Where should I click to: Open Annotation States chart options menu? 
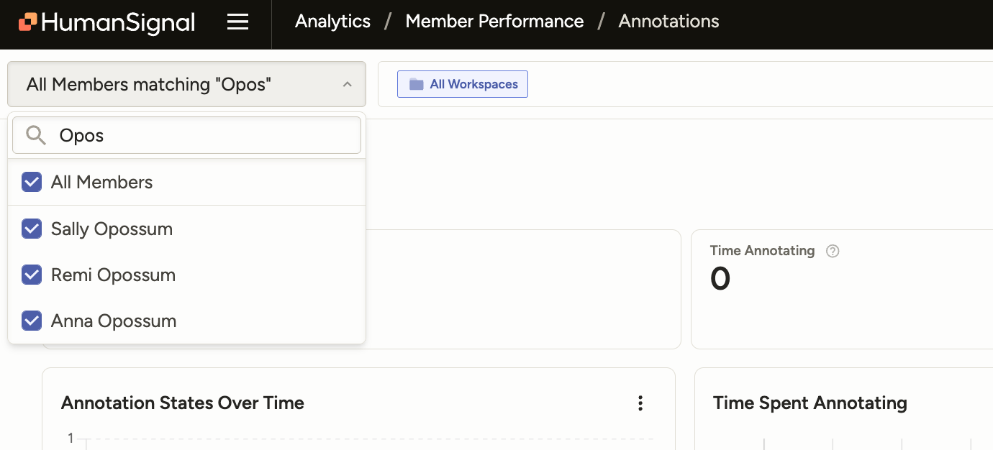[640, 403]
